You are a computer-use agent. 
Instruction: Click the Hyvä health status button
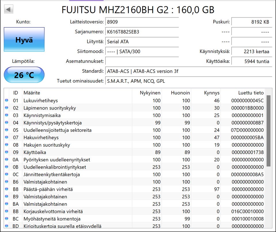click(24, 39)
